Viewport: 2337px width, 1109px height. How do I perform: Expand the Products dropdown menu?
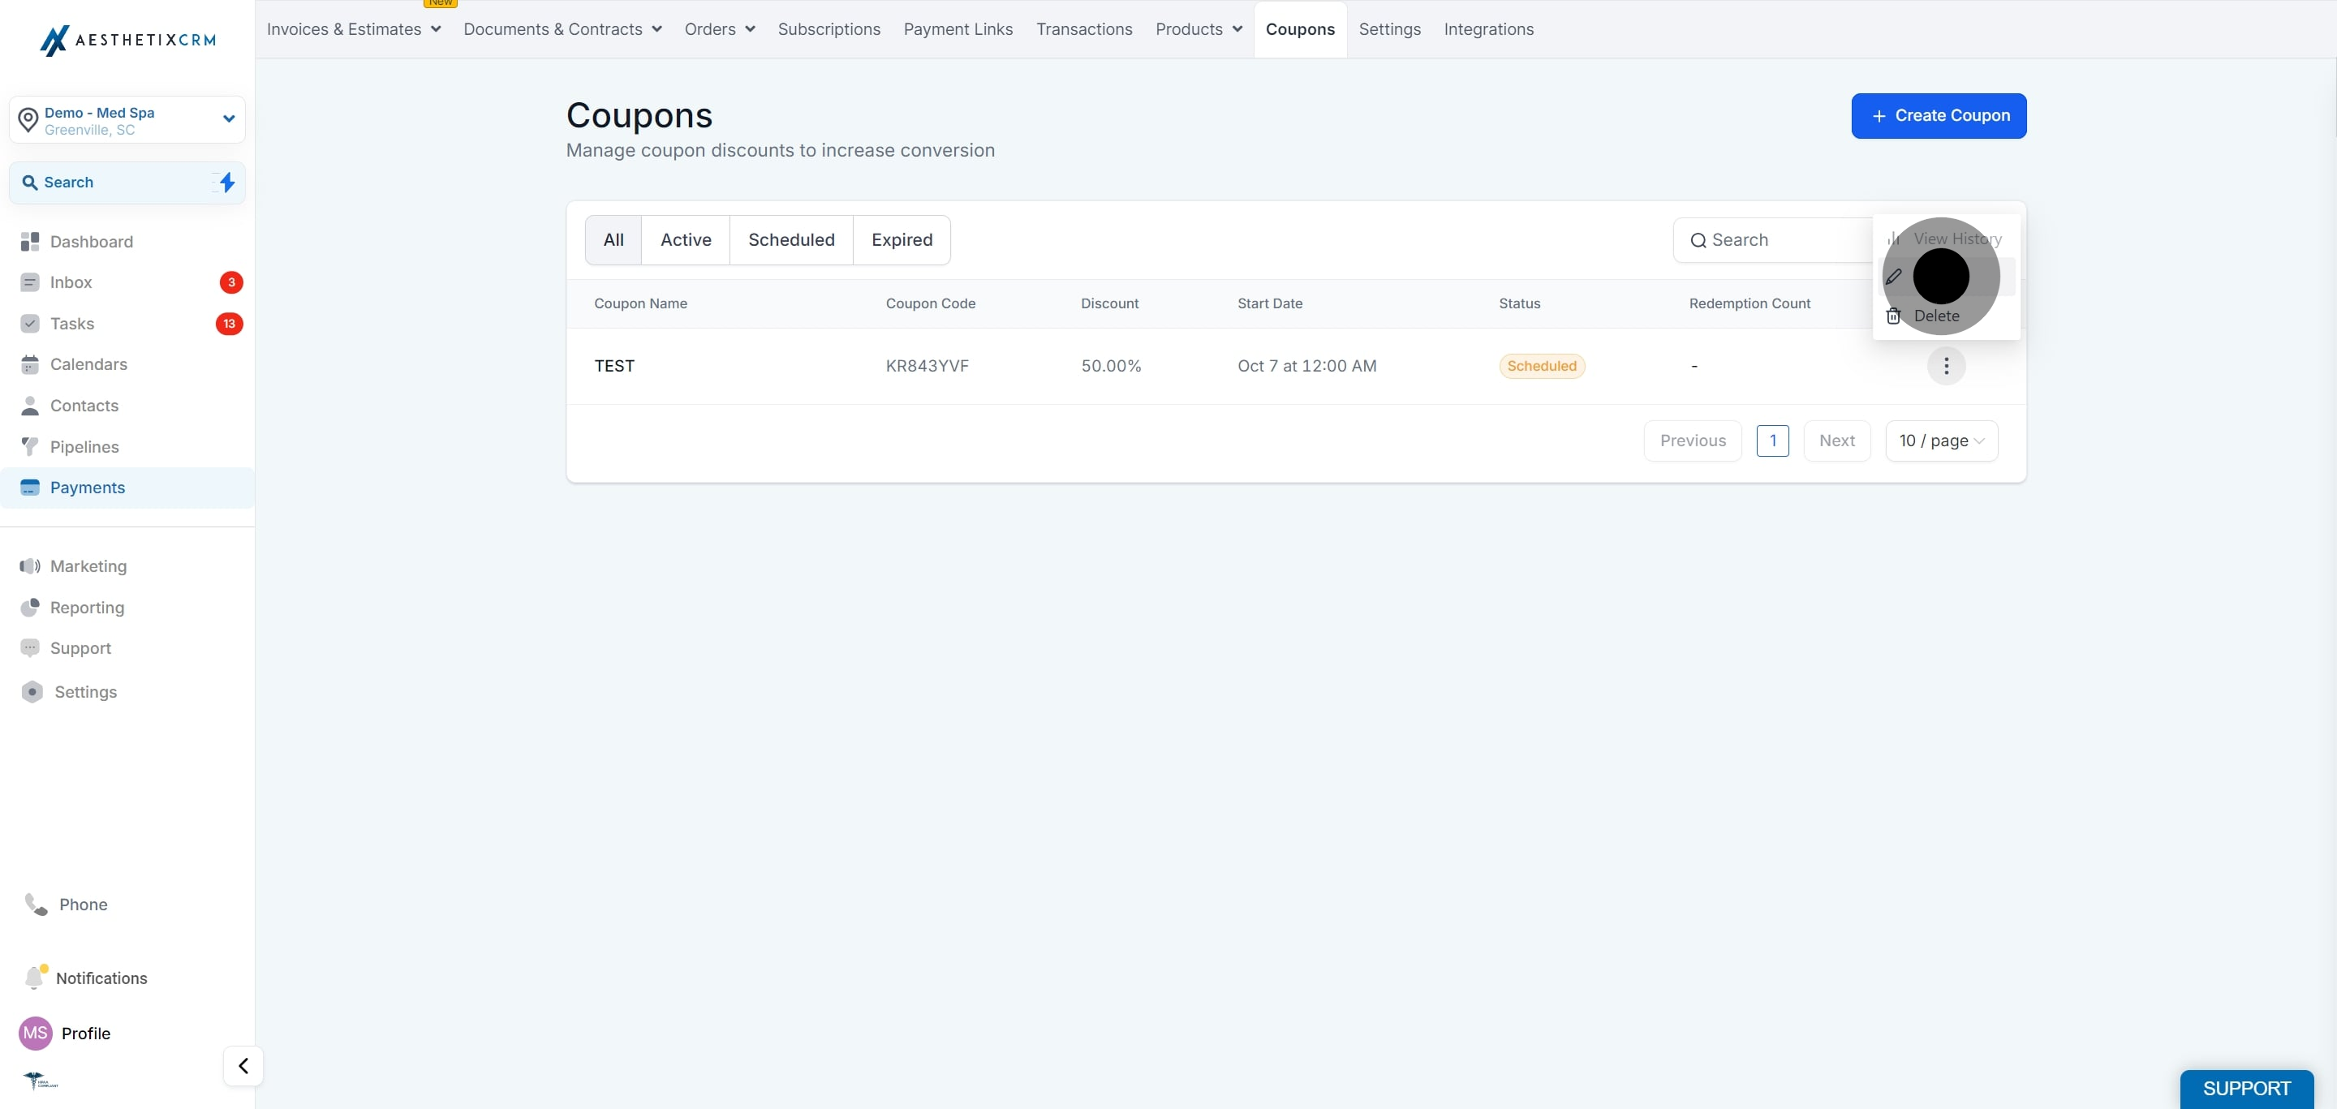[x=1199, y=29]
